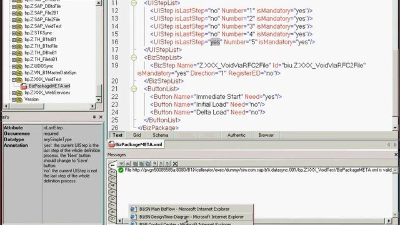This screenshot has height=225, width=400.
Task: Click the file valid message text in Messages
Action: (258, 170)
